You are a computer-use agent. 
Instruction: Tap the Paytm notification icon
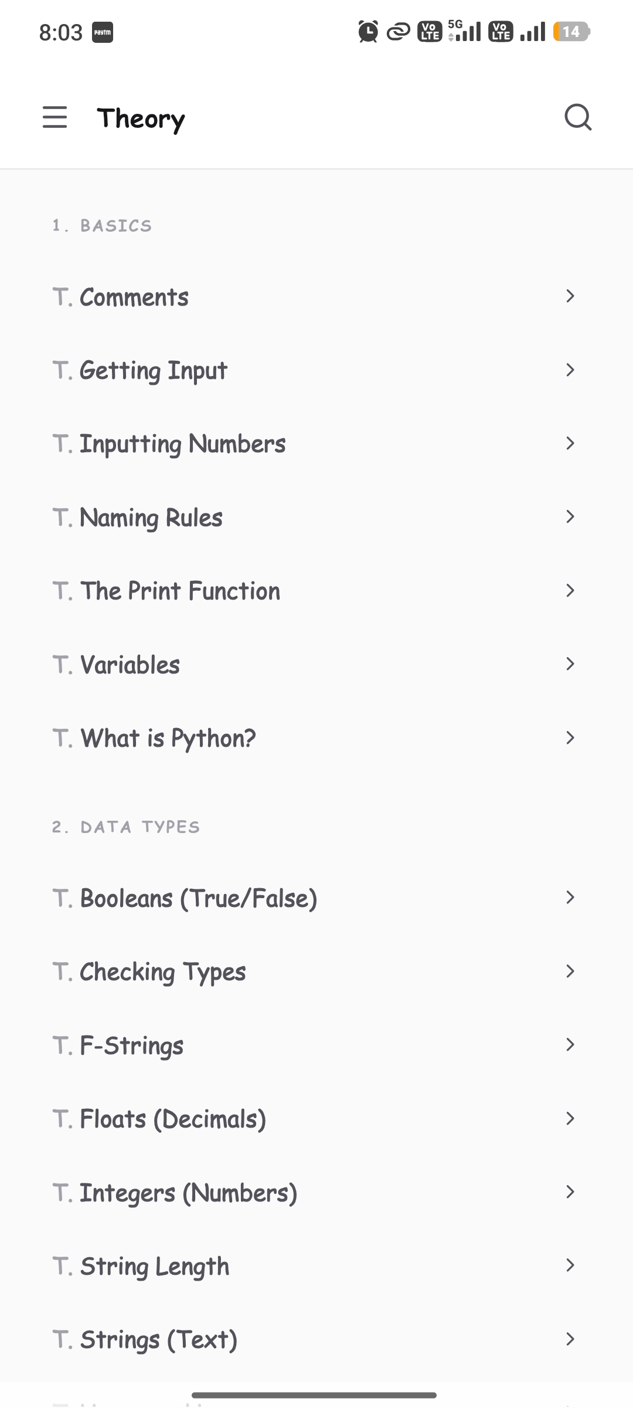(103, 32)
